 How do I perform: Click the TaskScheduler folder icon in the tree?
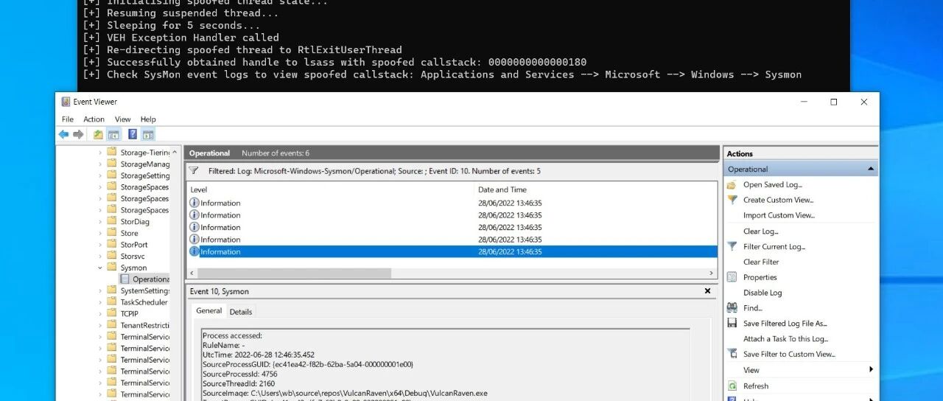pos(112,302)
